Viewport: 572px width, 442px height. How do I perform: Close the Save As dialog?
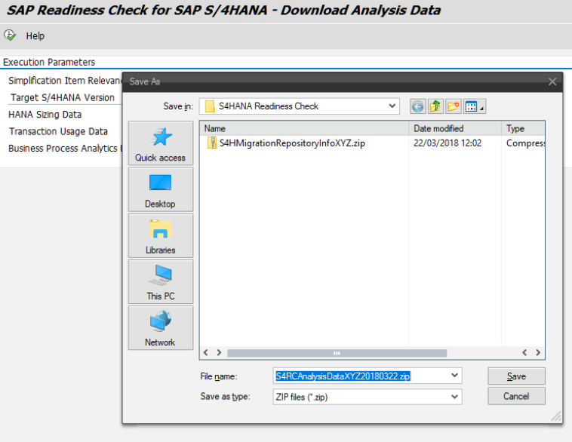(x=552, y=81)
